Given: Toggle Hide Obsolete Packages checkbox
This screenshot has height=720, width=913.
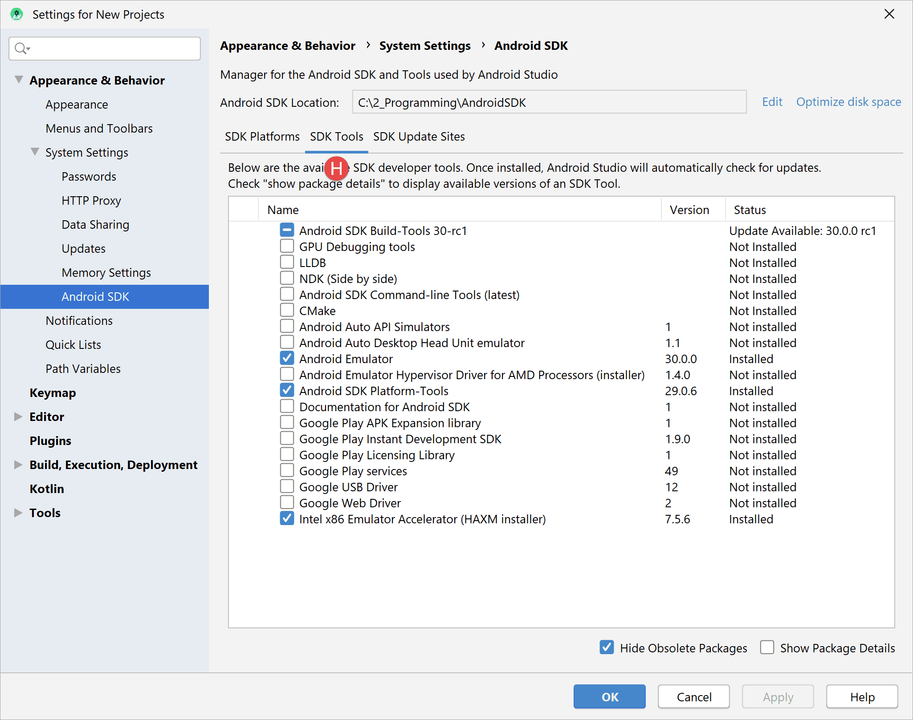Looking at the screenshot, I should (607, 647).
